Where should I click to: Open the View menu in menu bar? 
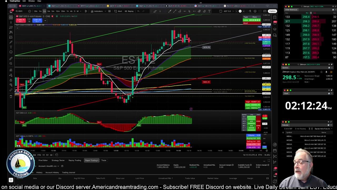click(39, 1)
